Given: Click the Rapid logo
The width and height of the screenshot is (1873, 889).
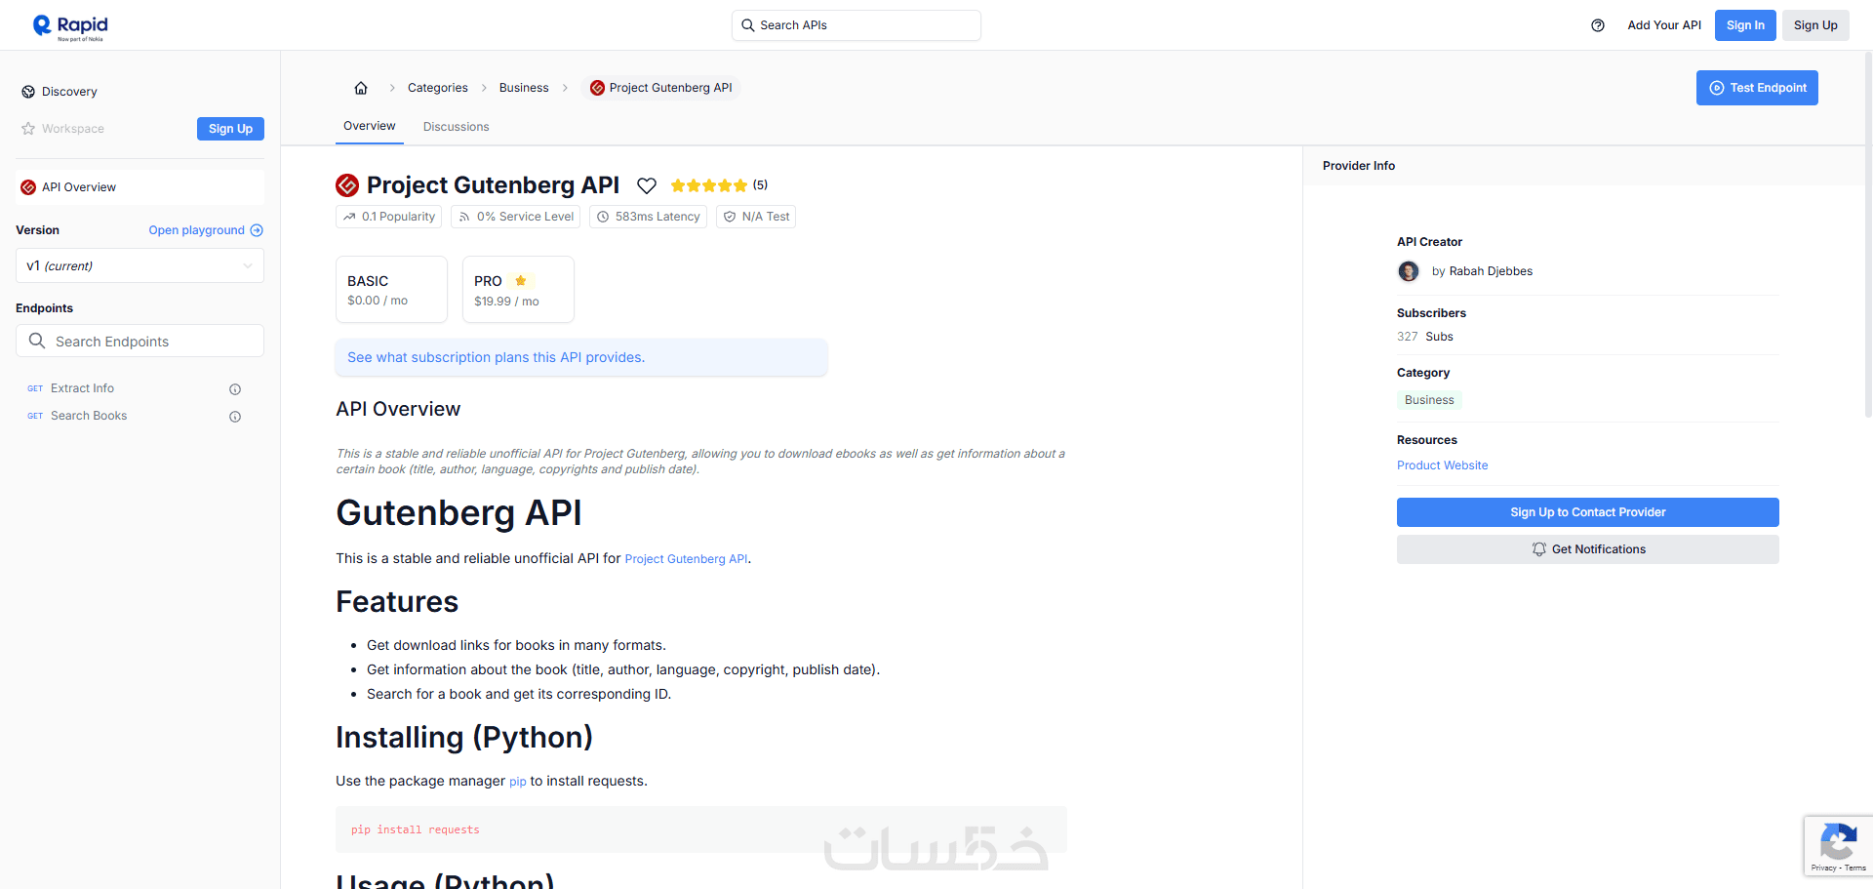Looking at the screenshot, I should point(70,26).
